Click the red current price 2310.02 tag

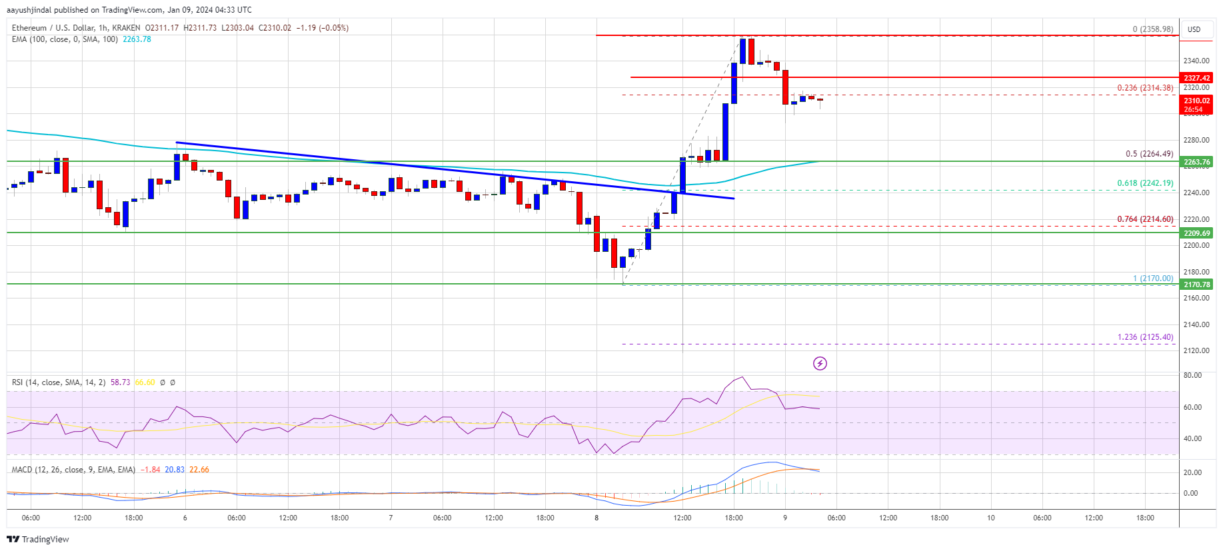point(1196,105)
